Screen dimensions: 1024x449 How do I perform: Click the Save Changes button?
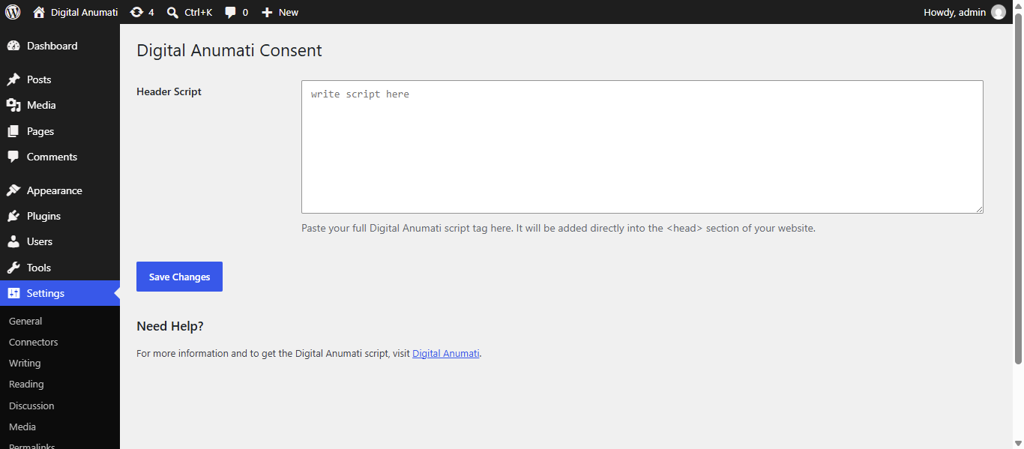tap(179, 277)
